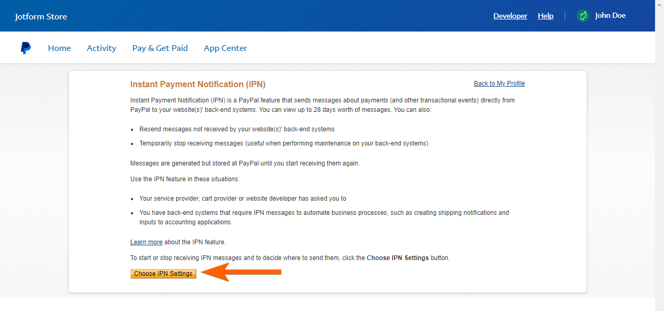Select the Pay & Get Paid tab
This screenshot has height=311, width=664.
point(160,48)
